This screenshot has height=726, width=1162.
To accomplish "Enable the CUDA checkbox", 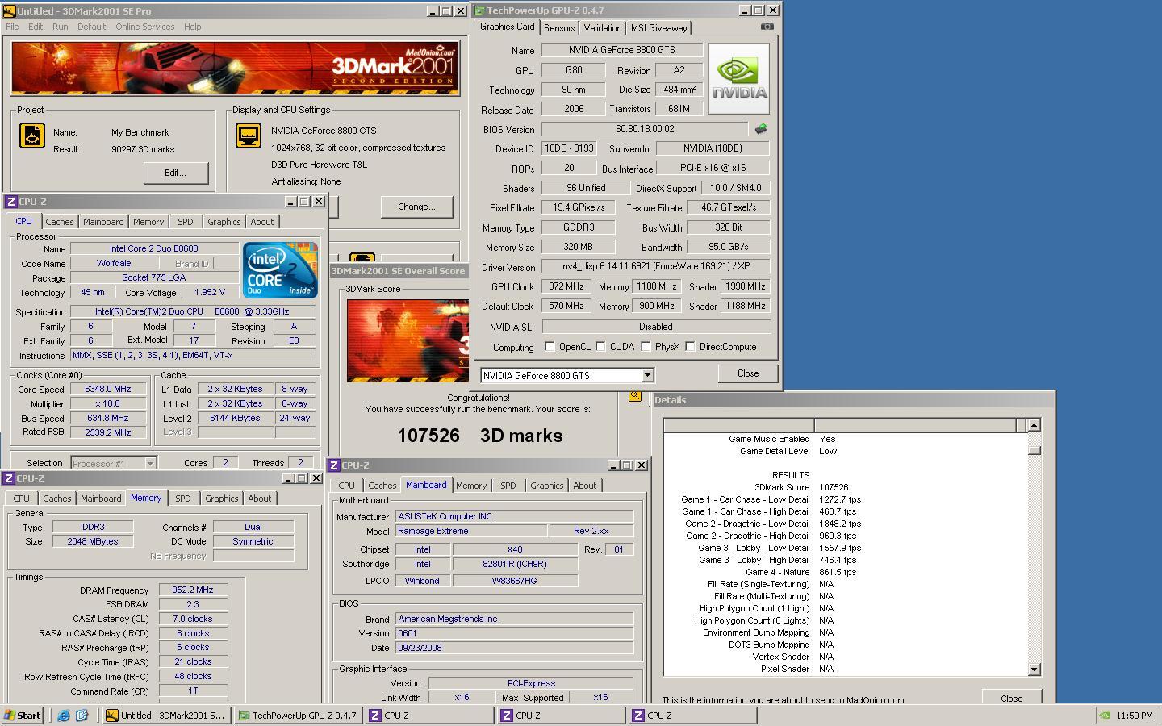I will point(600,347).
